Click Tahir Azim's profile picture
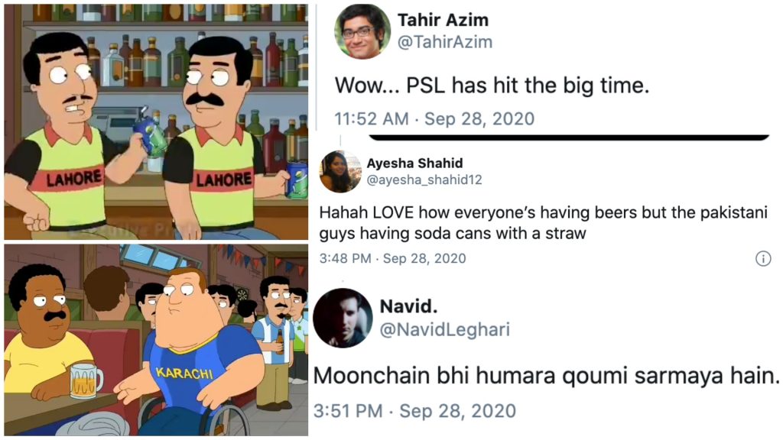Viewport: 783px width, 440px height. (362, 31)
